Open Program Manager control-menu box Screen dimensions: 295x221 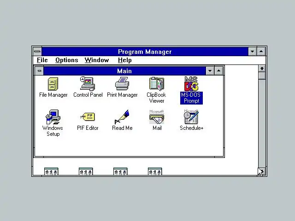pyautogui.click(x=37, y=51)
